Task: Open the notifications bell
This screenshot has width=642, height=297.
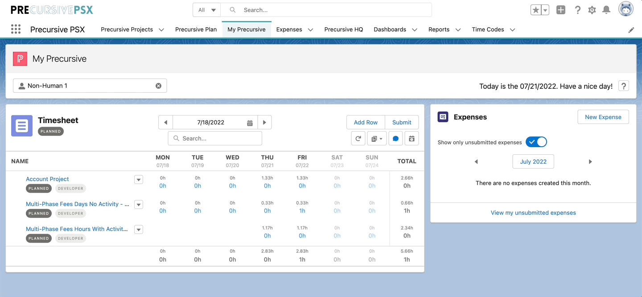Action: click(606, 10)
